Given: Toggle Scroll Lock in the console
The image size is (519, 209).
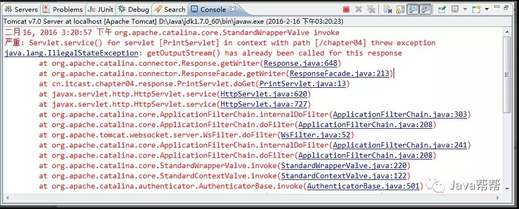Looking at the screenshot, I should coord(400,9).
